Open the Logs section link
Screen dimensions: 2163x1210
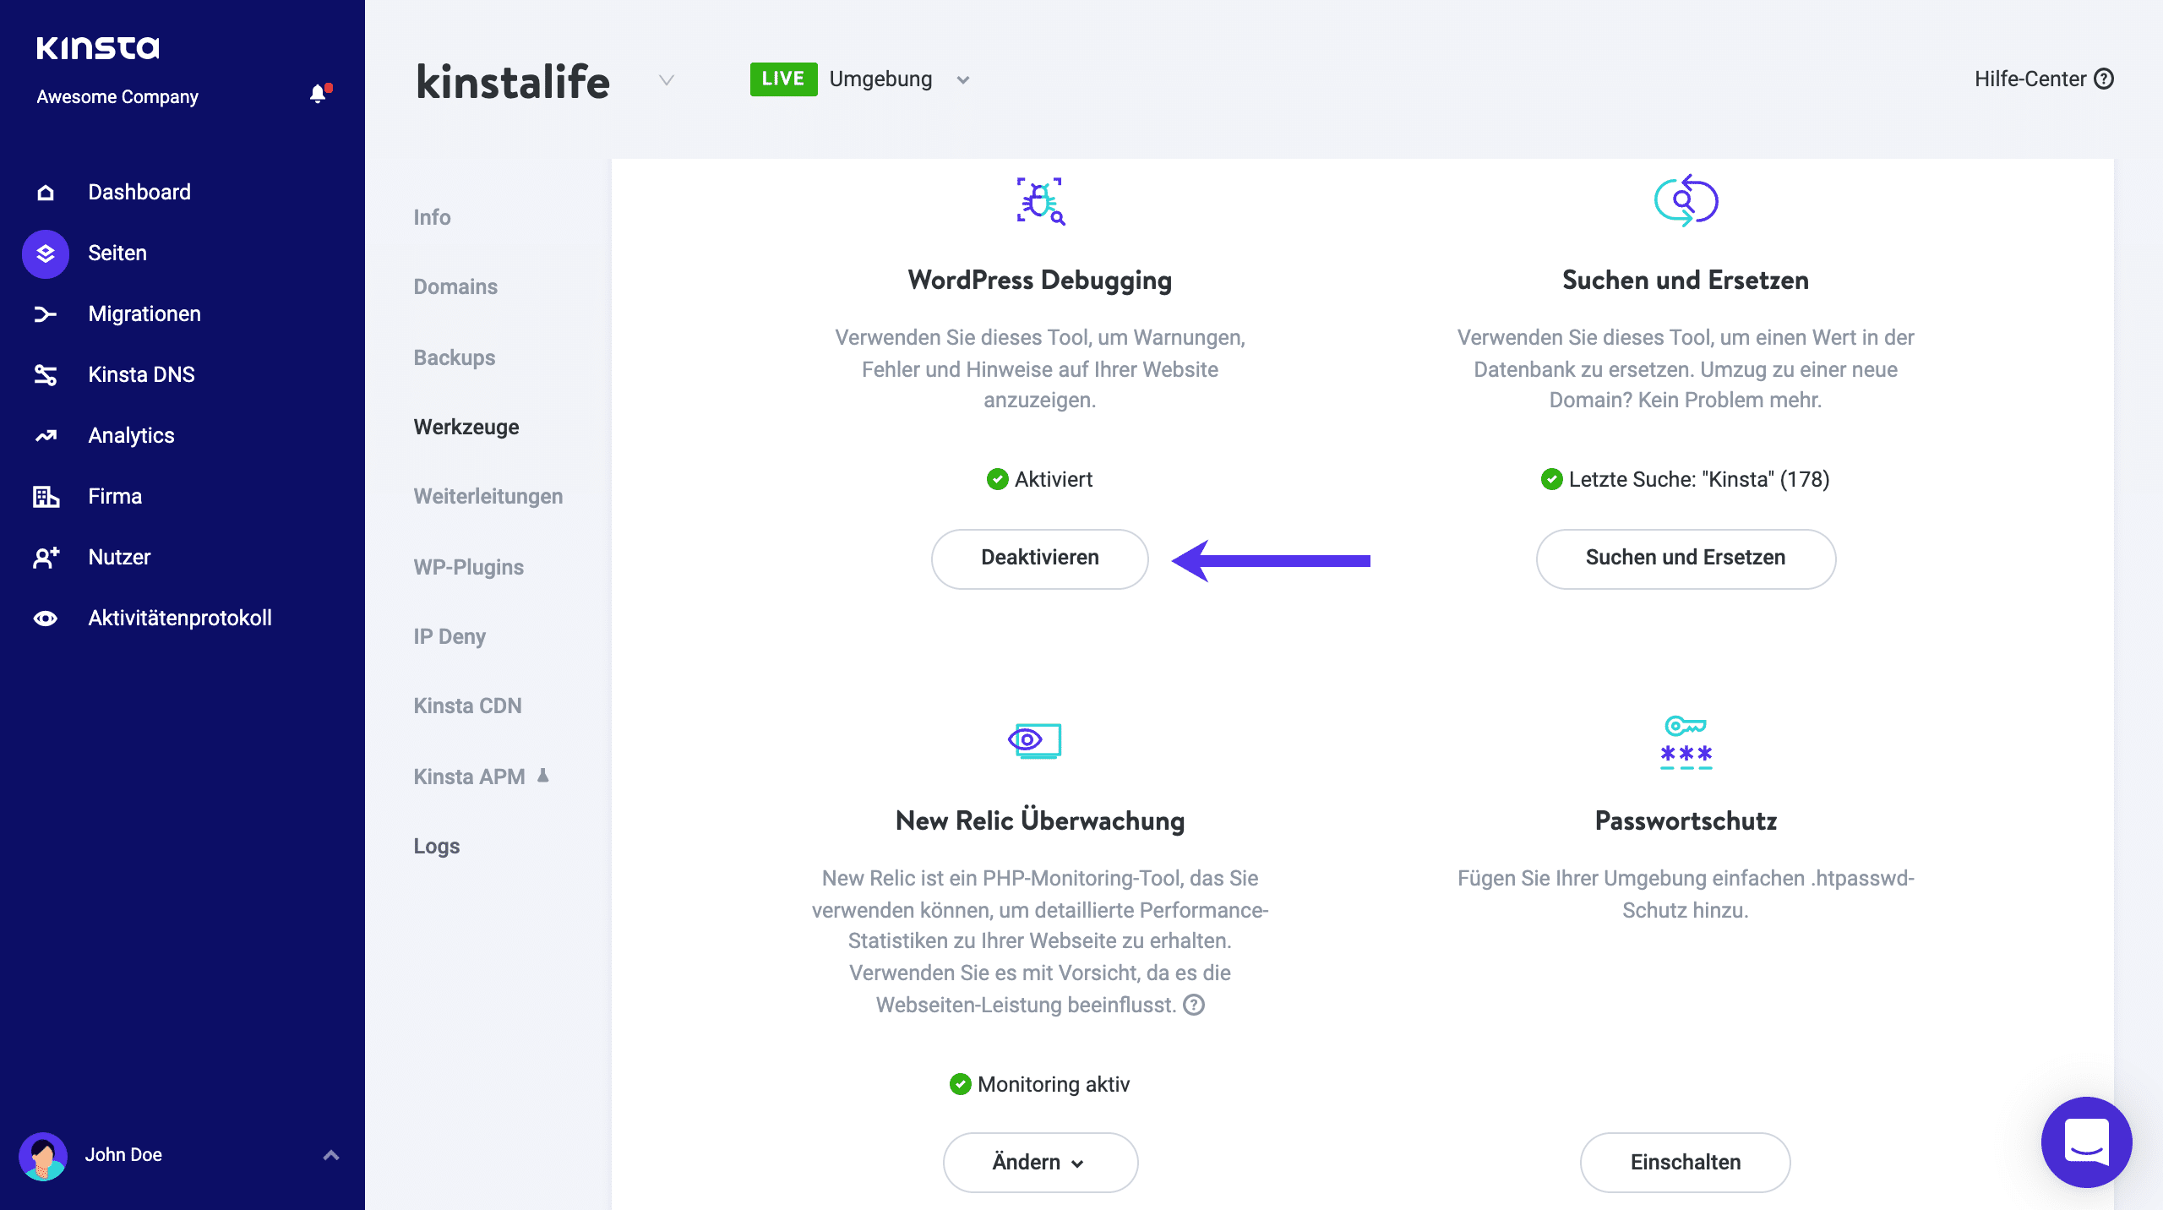pyautogui.click(x=437, y=846)
